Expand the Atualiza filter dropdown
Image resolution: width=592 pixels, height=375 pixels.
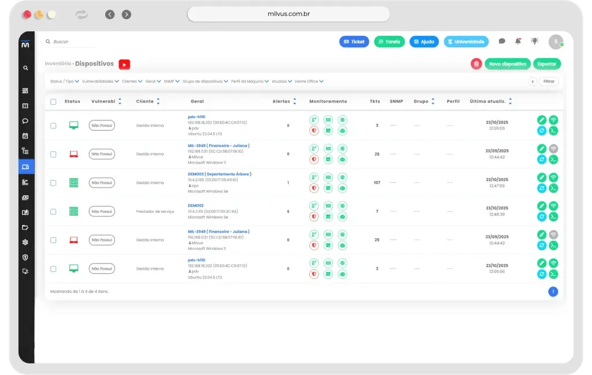tap(282, 81)
